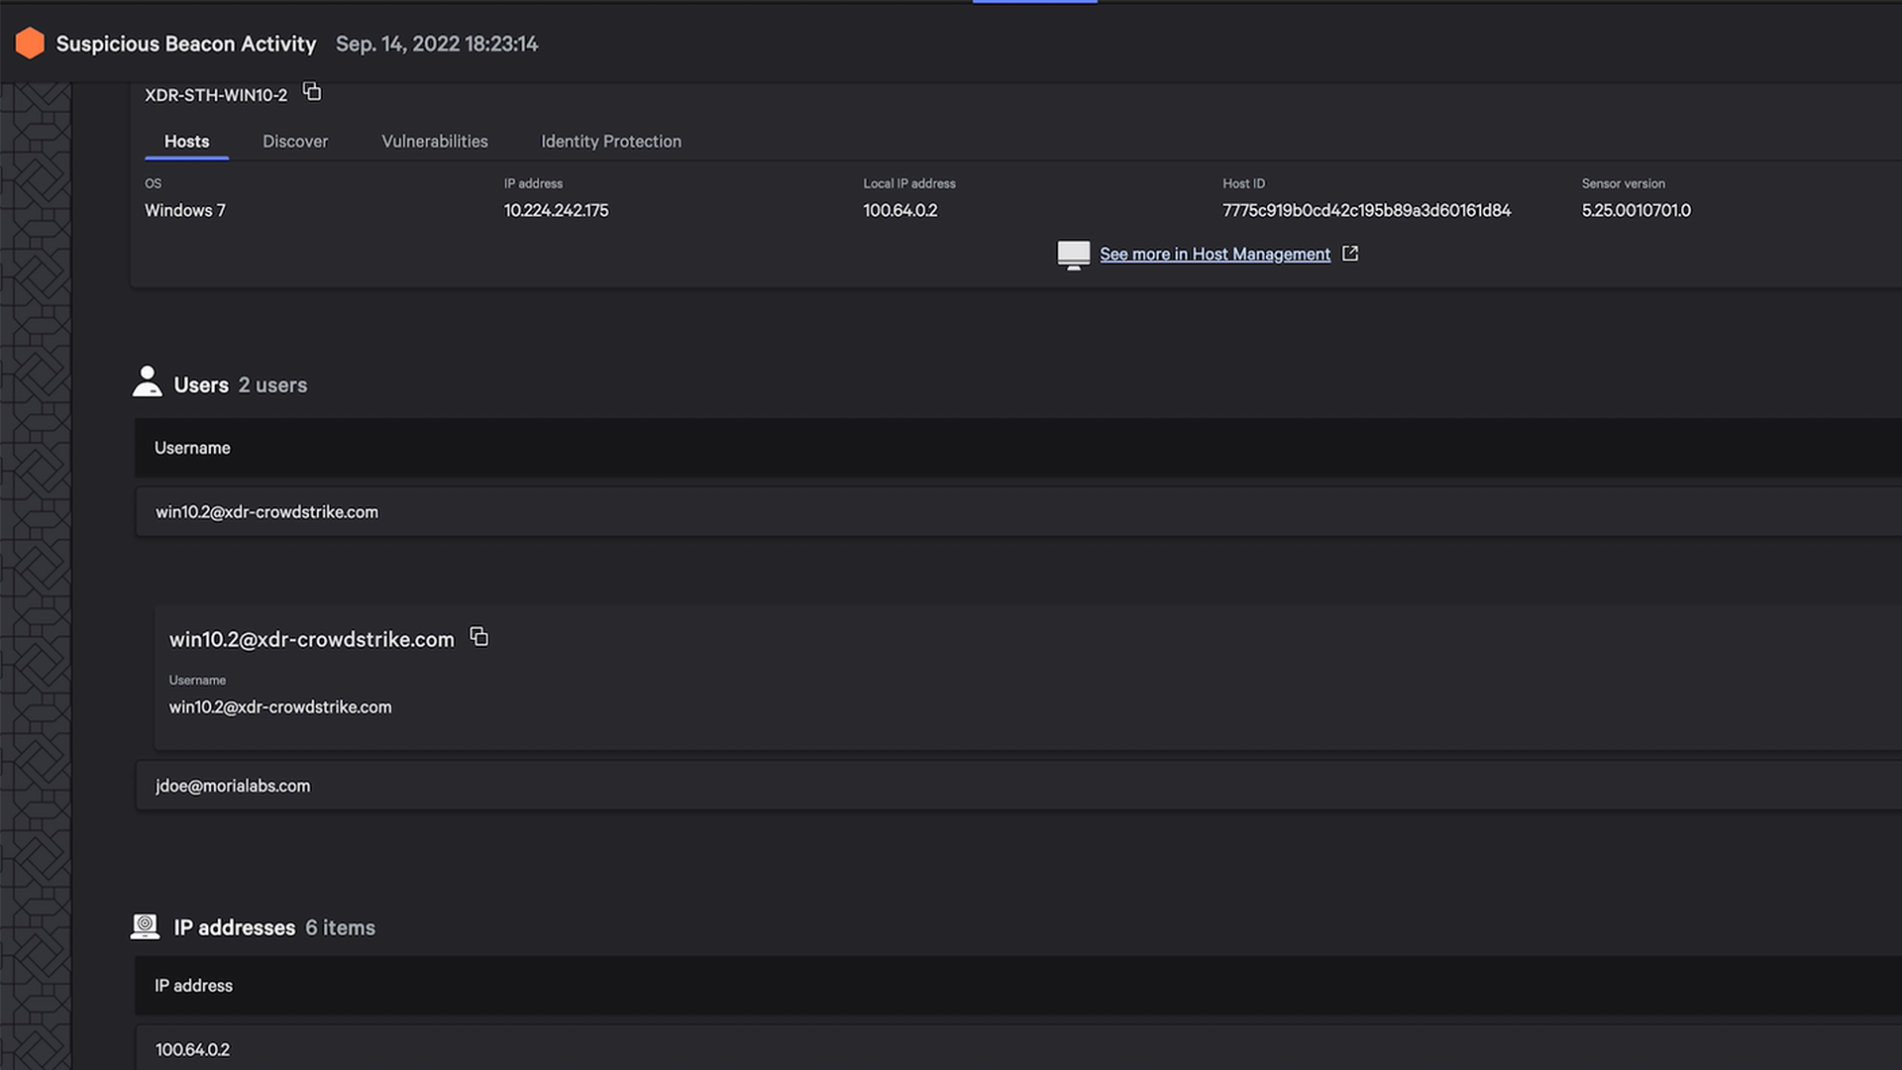Click the monitor icon in Host Management link
Screen dimensions: 1902x1070
(x=1073, y=254)
